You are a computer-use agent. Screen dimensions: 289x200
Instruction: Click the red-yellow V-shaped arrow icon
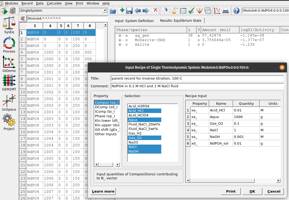tap(199, 11)
